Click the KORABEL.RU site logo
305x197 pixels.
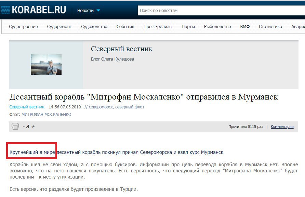34,10
